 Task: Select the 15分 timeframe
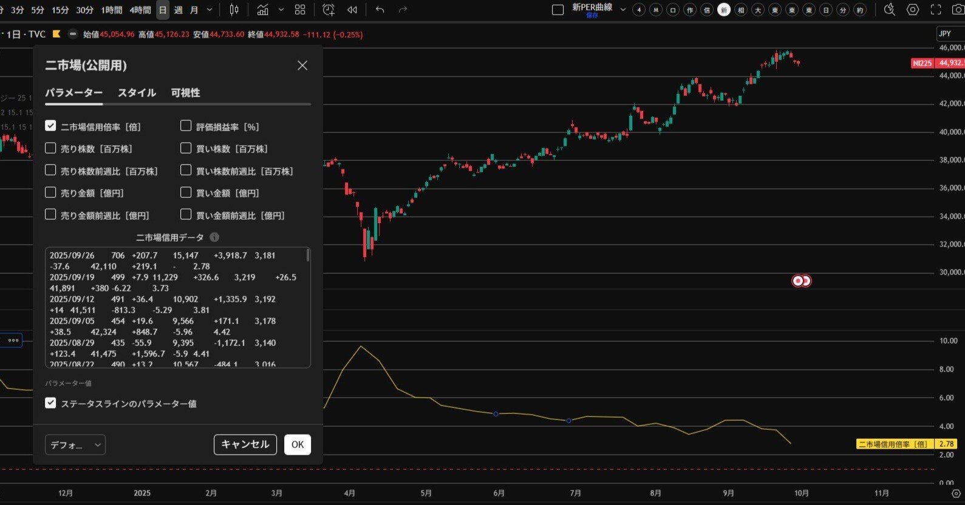click(x=60, y=10)
